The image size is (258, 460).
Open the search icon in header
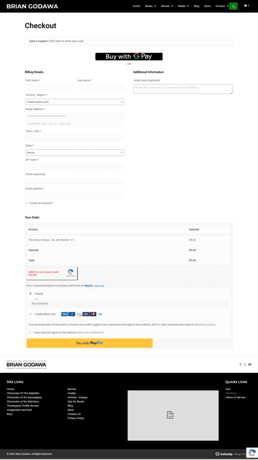pyautogui.click(x=233, y=6)
